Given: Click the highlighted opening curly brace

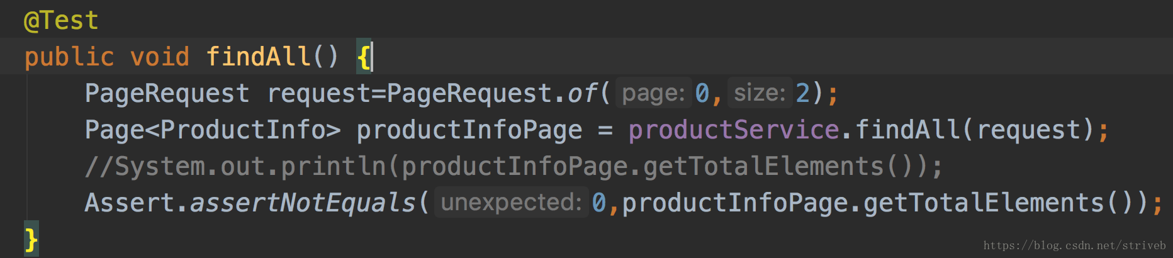Looking at the screenshot, I should (363, 57).
